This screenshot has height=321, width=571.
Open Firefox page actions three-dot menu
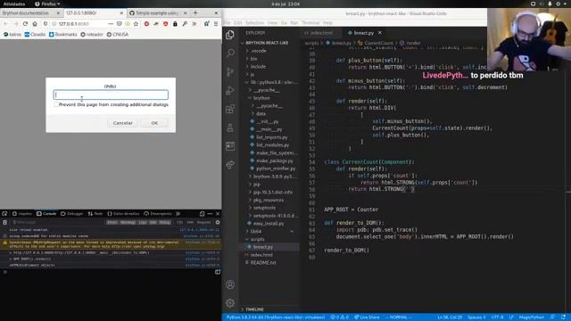pyautogui.click(x=111, y=24)
